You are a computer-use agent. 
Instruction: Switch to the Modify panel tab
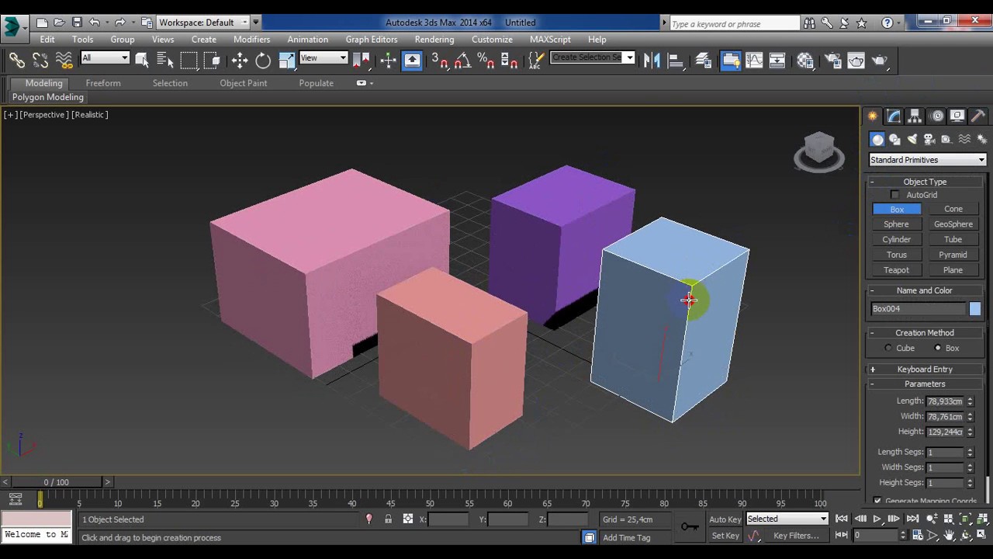[894, 116]
